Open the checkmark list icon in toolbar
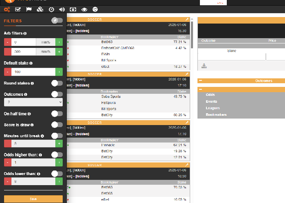Image resolution: width=285 pixels, height=203 pixels. (x=18, y=9)
